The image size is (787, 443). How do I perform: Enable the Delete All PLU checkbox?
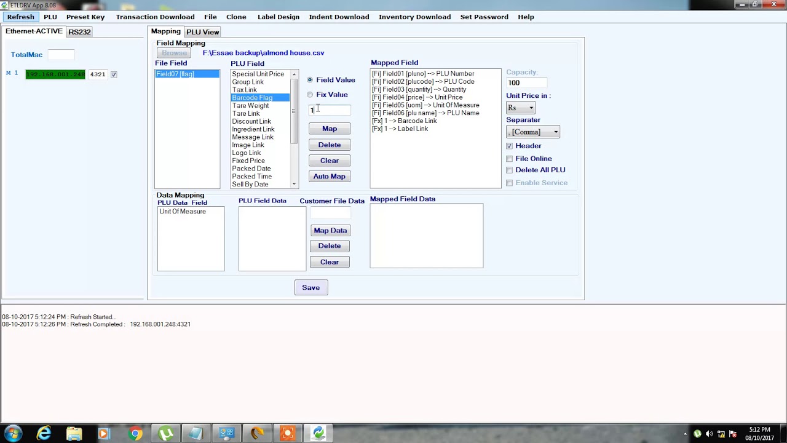click(x=509, y=170)
